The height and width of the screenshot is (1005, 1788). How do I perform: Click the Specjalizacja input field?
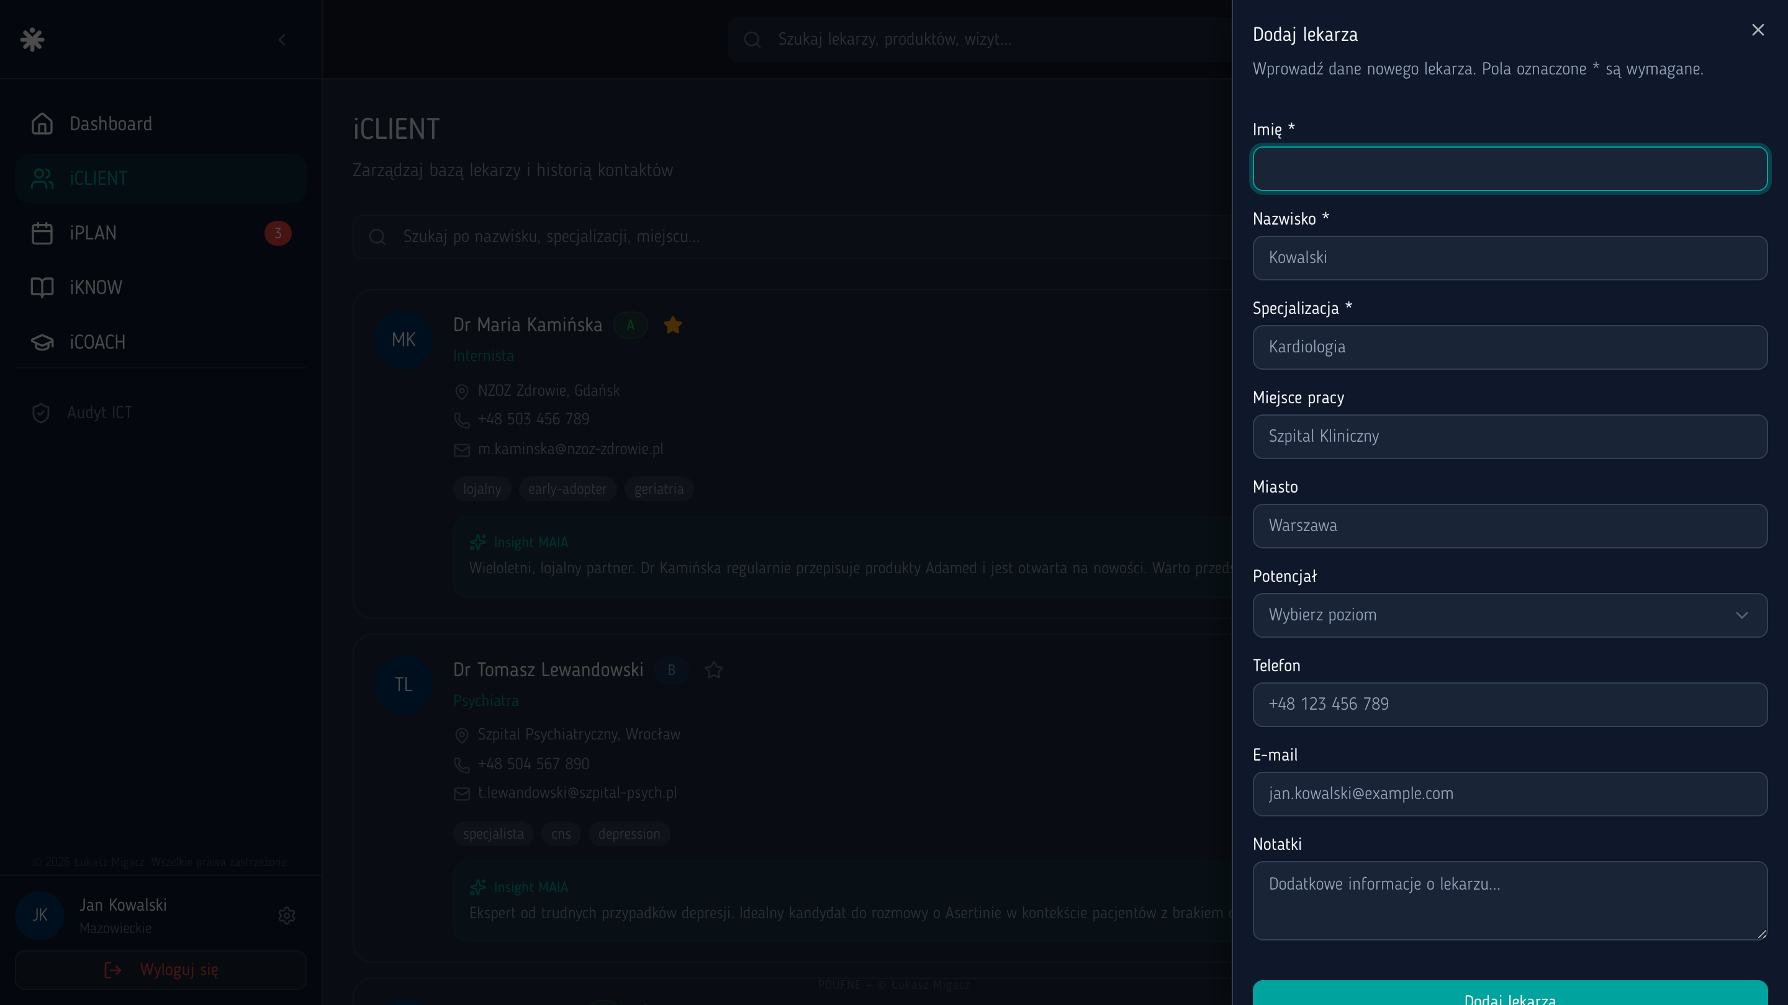pos(1510,347)
